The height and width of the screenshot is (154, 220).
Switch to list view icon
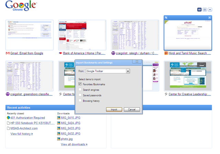[x=205, y=10]
